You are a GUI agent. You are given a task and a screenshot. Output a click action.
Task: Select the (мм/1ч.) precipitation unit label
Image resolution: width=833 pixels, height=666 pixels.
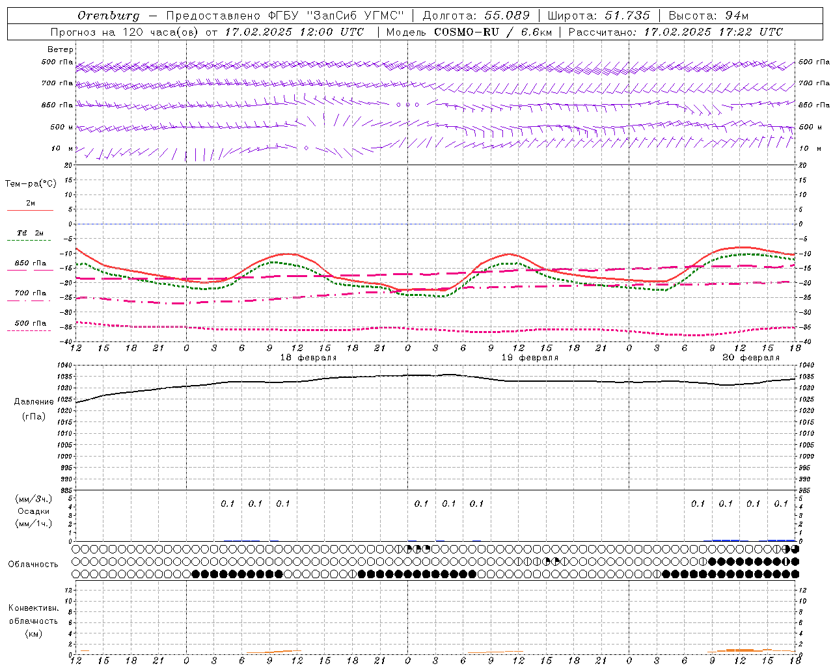(34, 524)
